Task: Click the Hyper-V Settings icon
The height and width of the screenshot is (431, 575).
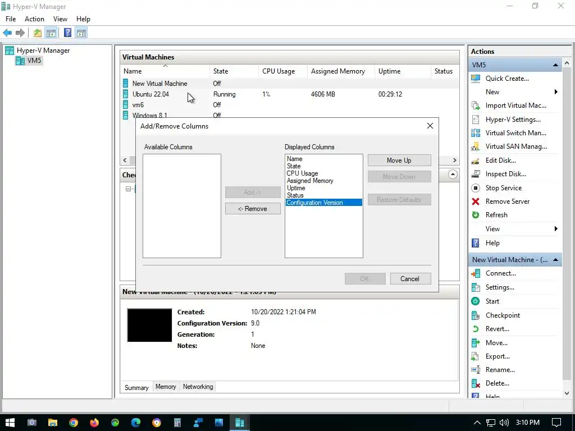Action: click(476, 120)
